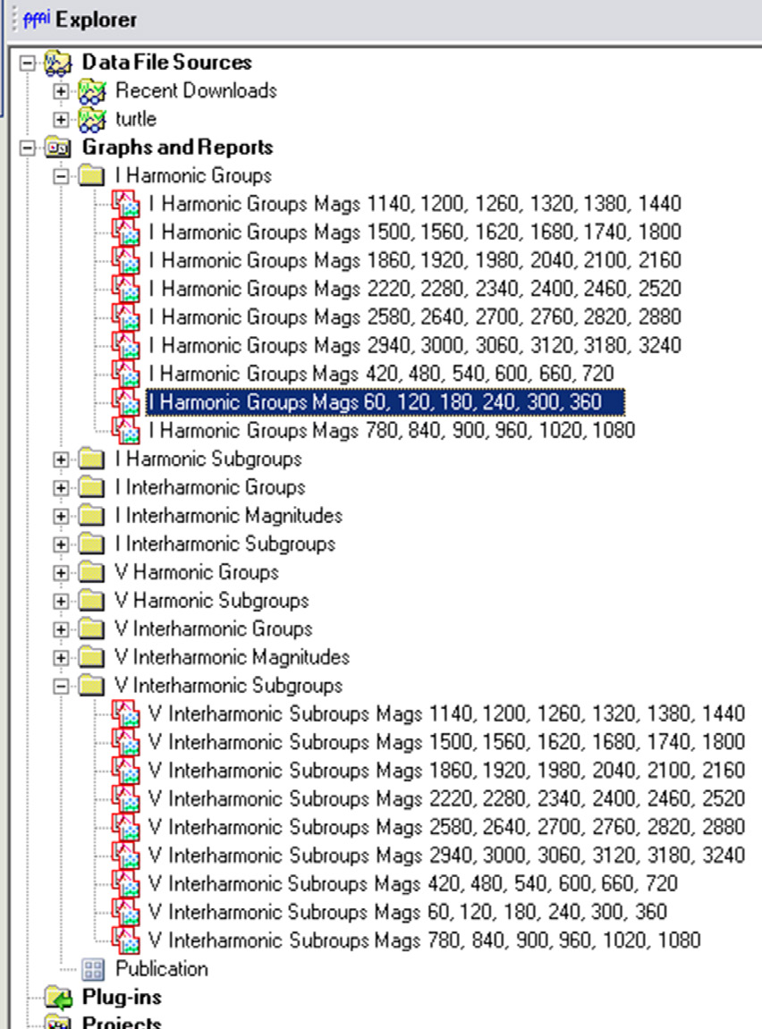This screenshot has height=1029, width=762.
Task: Click the Plug-ins icon
Action: [58, 997]
